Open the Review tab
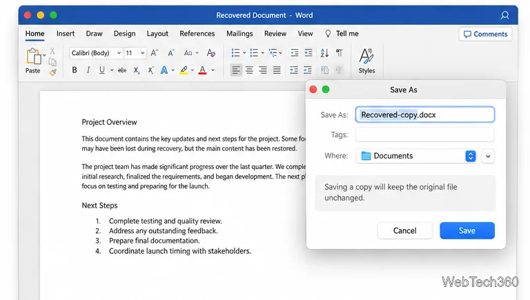This screenshot has height=300, width=530. click(x=275, y=33)
